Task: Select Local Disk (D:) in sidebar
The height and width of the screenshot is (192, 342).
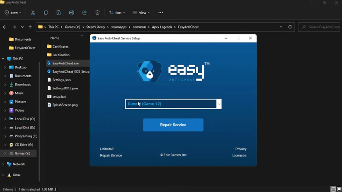Action: 22,128
